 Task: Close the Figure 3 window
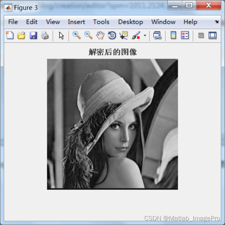point(209,5)
